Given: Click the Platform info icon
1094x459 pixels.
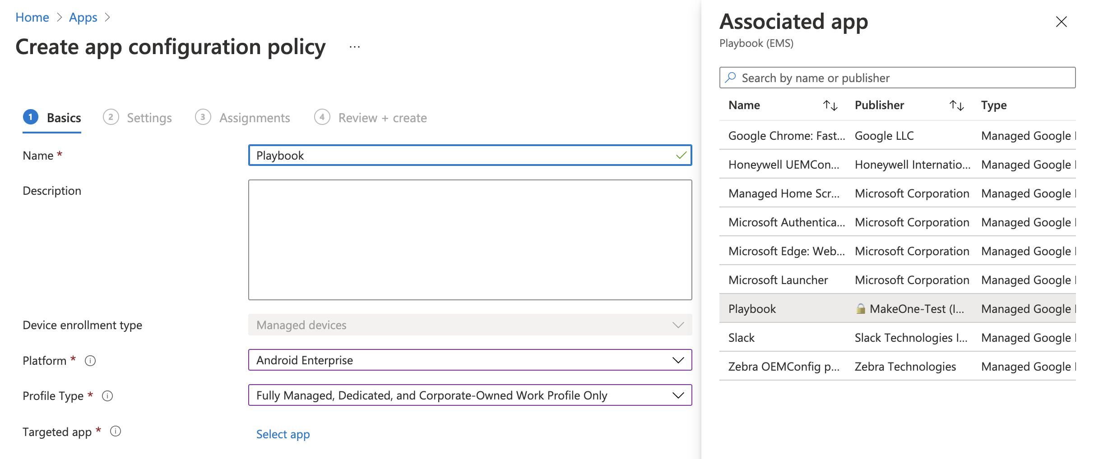Looking at the screenshot, I should pos(90,361).
